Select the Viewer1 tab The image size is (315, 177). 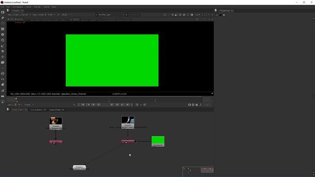tap(16, 11)
